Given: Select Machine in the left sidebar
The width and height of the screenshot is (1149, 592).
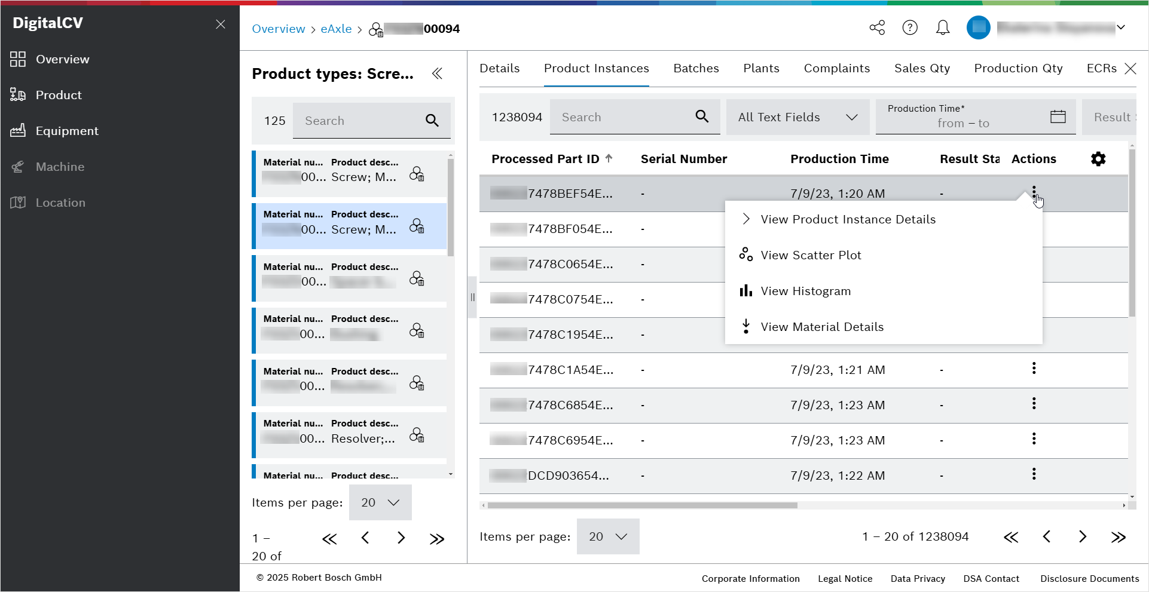Looking at the screenshot, I should tap(60, 167).
